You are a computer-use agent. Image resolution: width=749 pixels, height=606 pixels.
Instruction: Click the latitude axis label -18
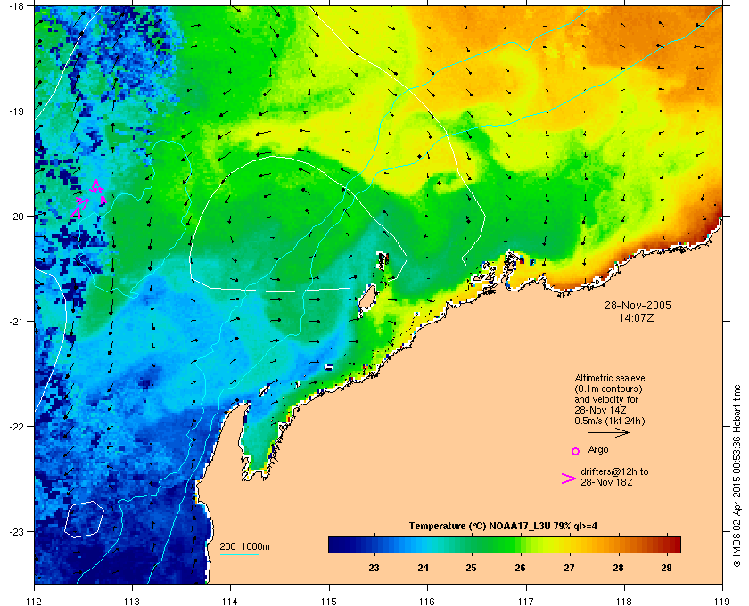(x=16, y=5)
